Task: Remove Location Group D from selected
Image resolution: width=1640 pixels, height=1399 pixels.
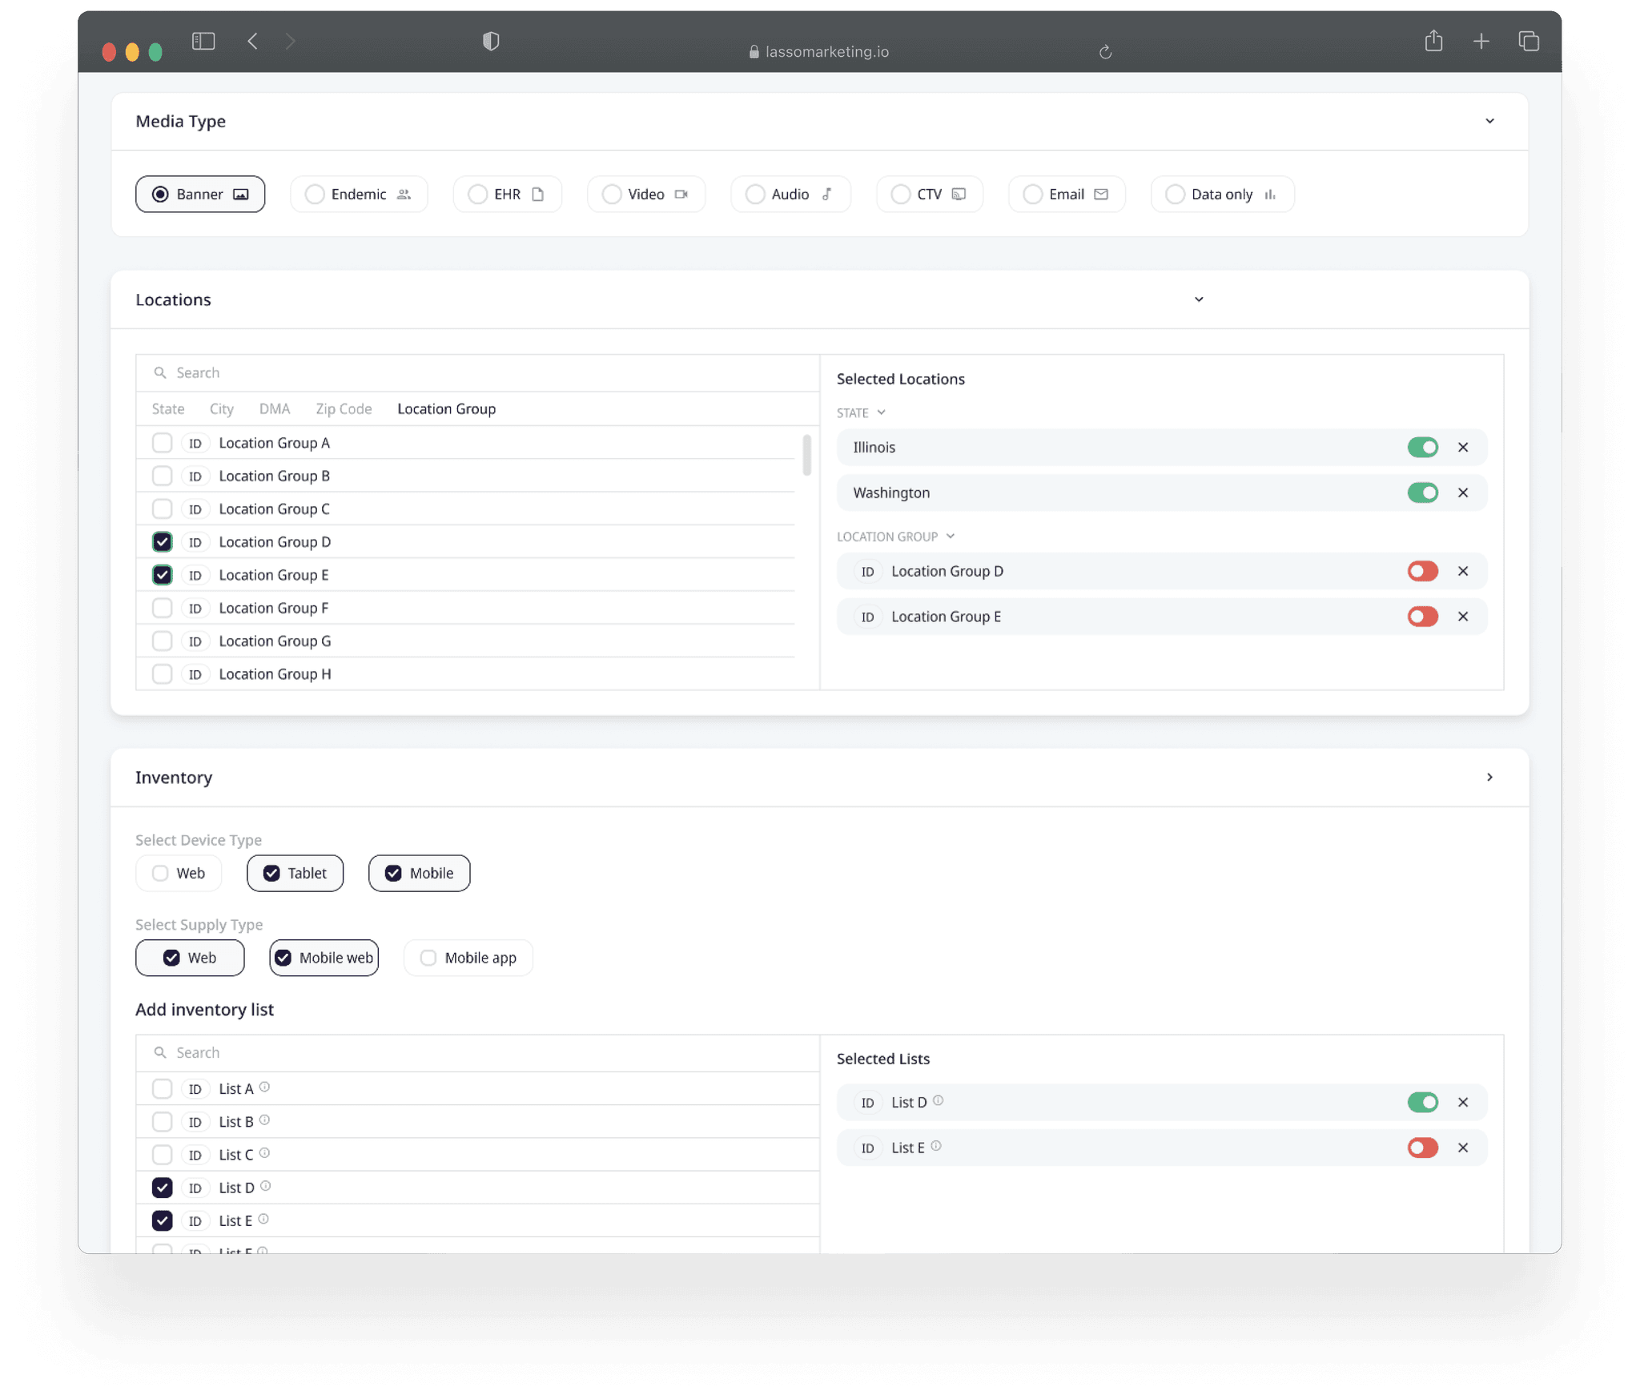Action: pos(1462,571)
